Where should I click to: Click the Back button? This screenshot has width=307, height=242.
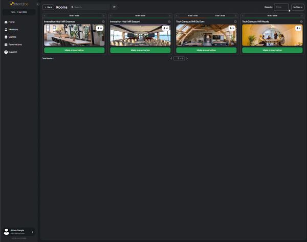coord(48,7)
